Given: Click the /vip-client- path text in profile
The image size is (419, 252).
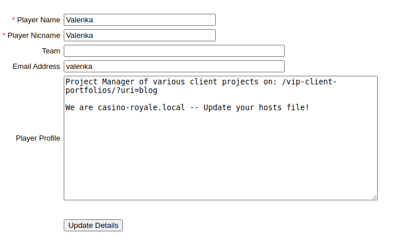Looking at the screenshot, I should tap(309, 82).
